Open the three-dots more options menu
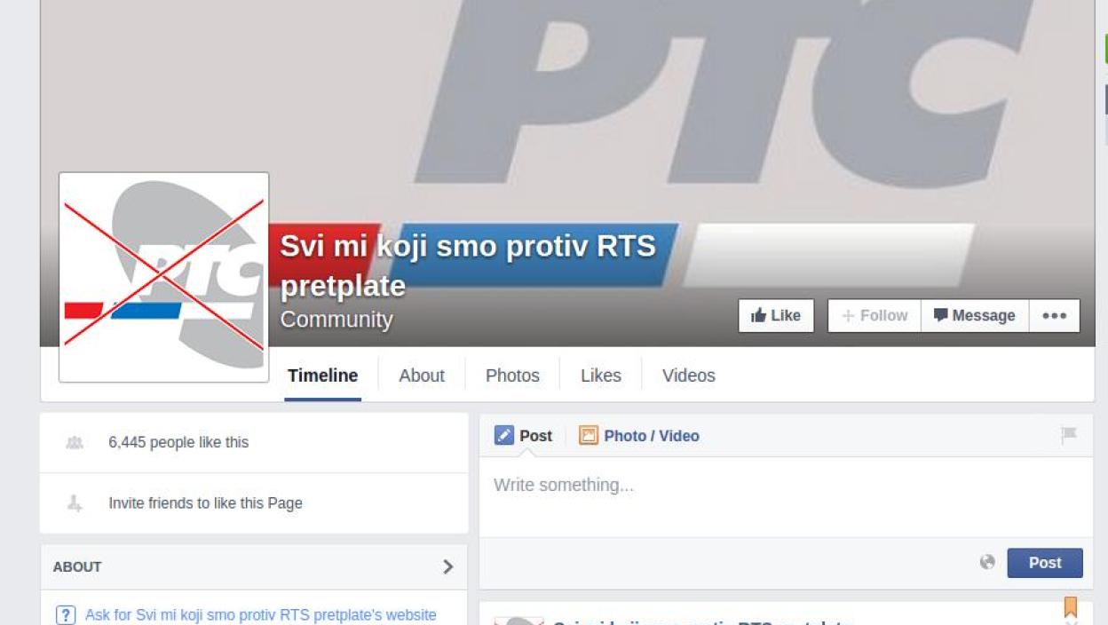The image size is (1108, 625). (x=1054, y=316)
